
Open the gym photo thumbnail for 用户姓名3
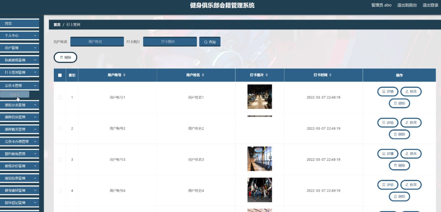(x=260, y=159)
